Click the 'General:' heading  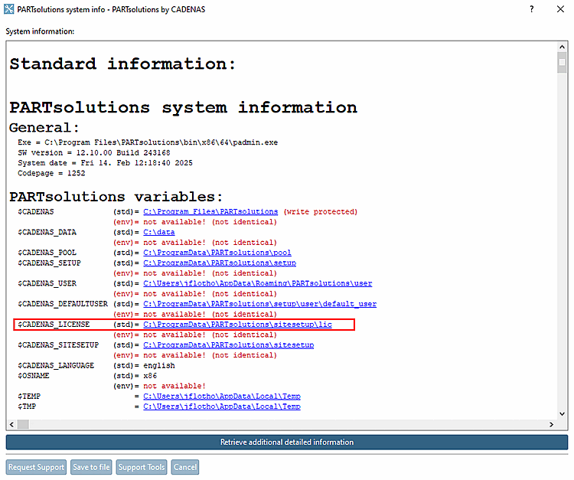[x=44, y=128]
